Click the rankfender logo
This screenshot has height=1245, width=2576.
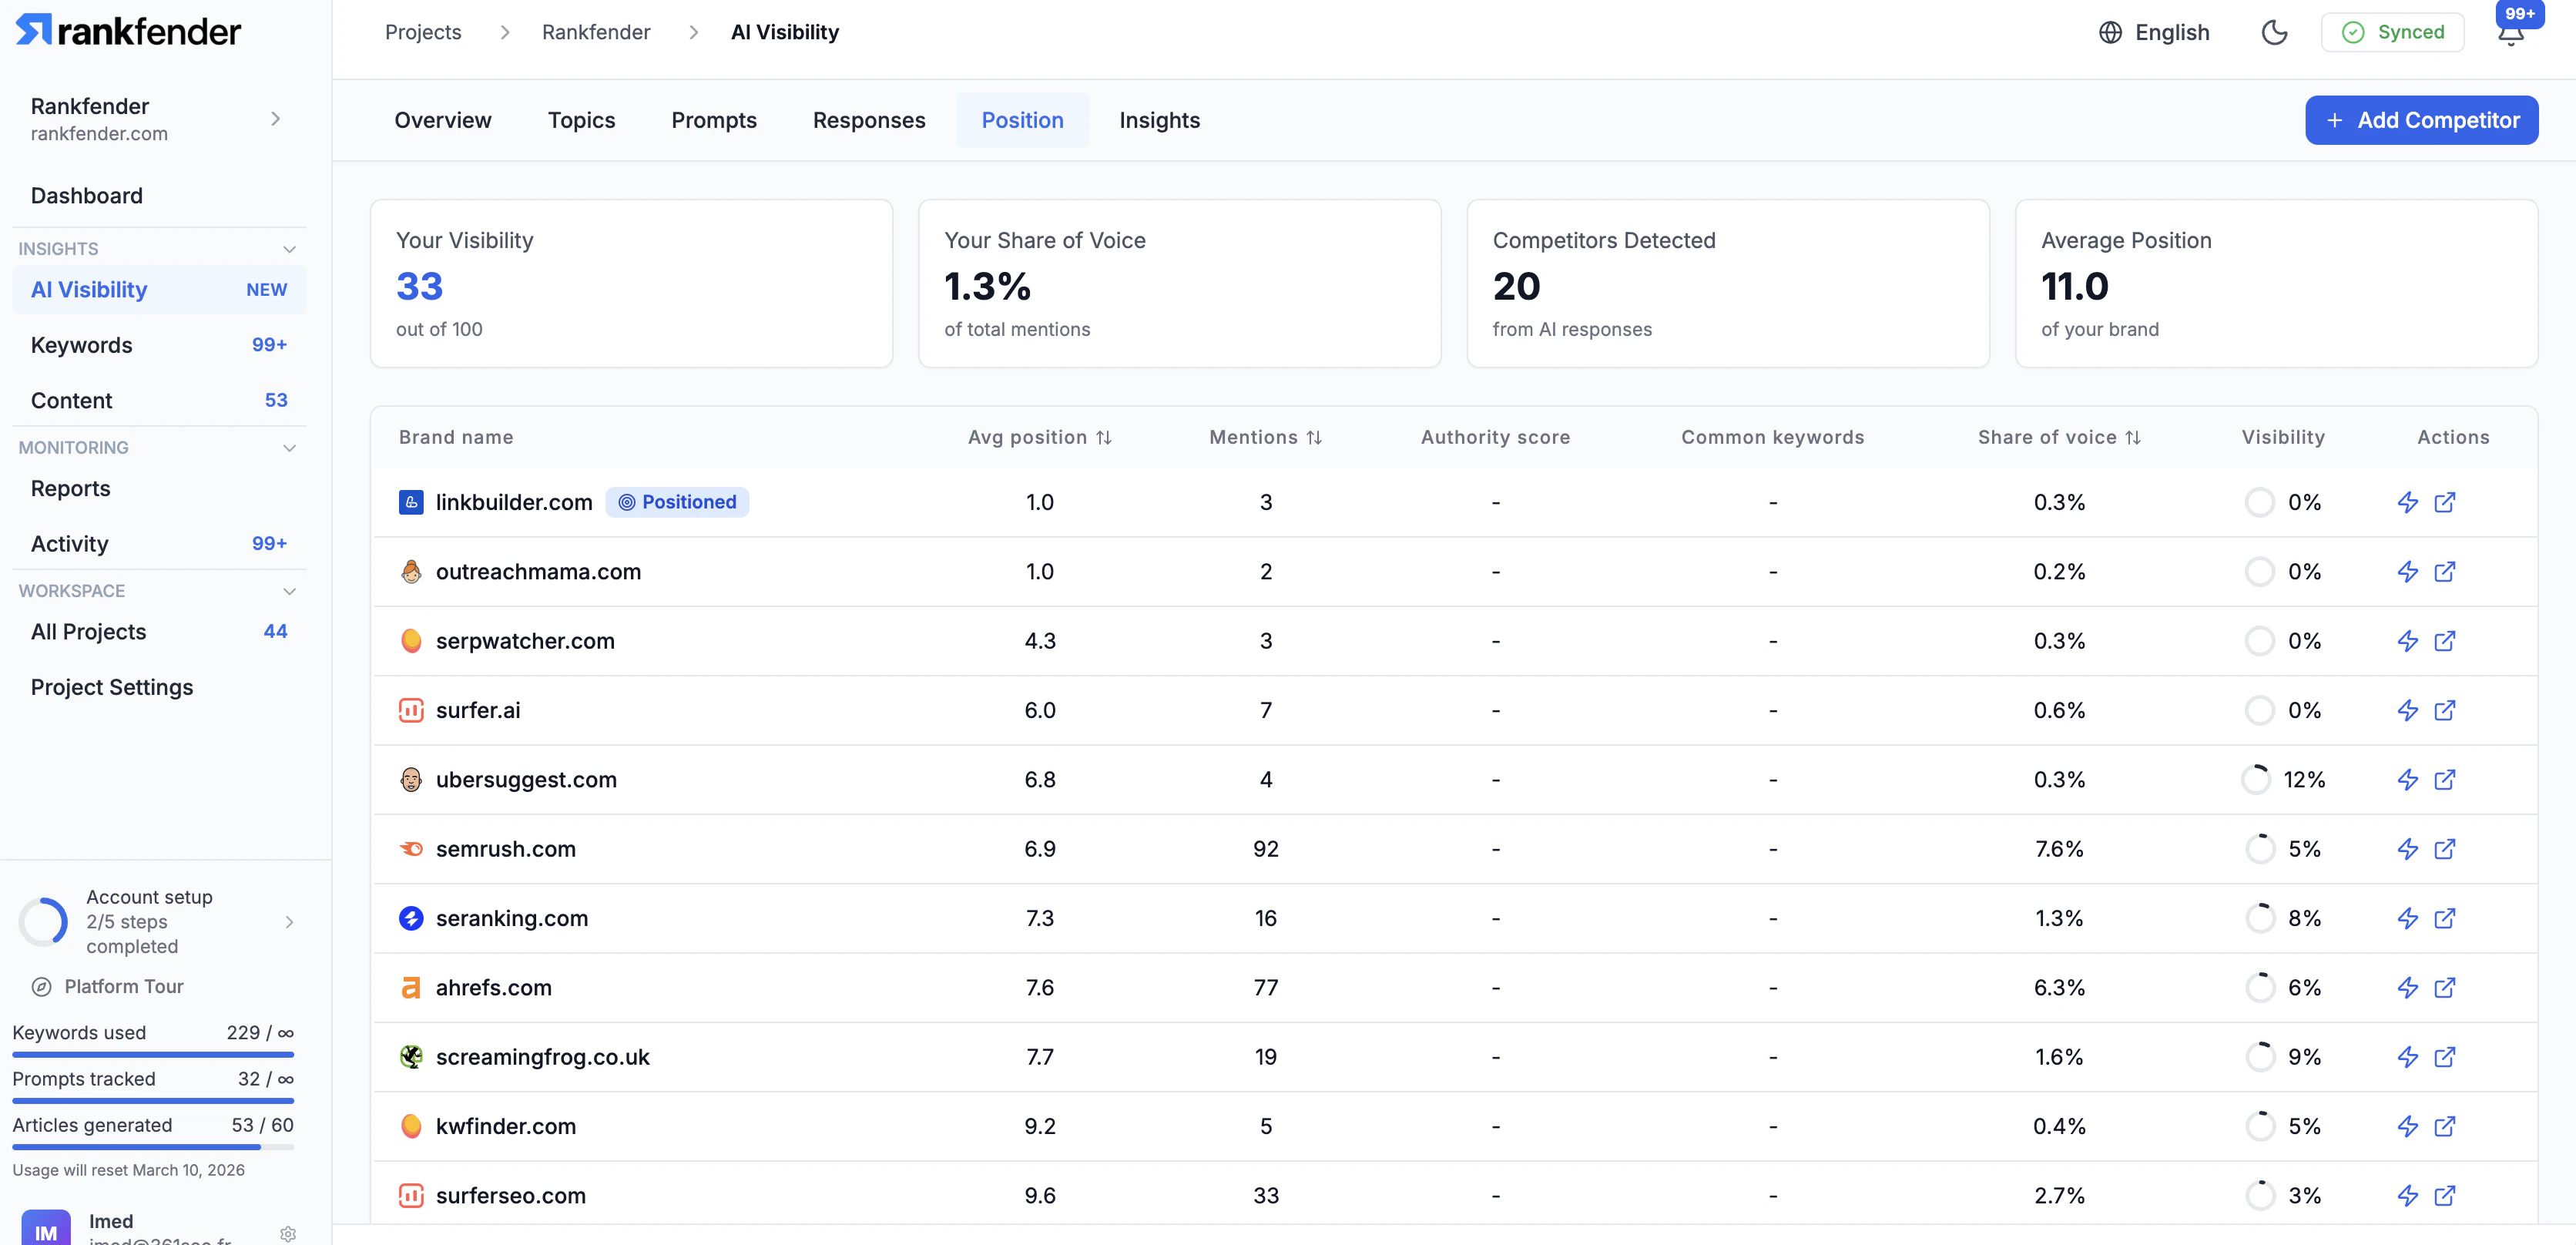[x=128, y=31]
